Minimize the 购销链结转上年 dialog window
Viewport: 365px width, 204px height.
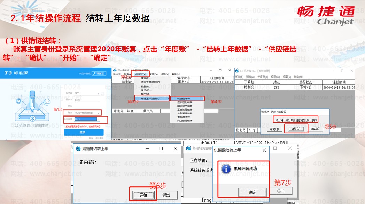[x=147, y=148]
